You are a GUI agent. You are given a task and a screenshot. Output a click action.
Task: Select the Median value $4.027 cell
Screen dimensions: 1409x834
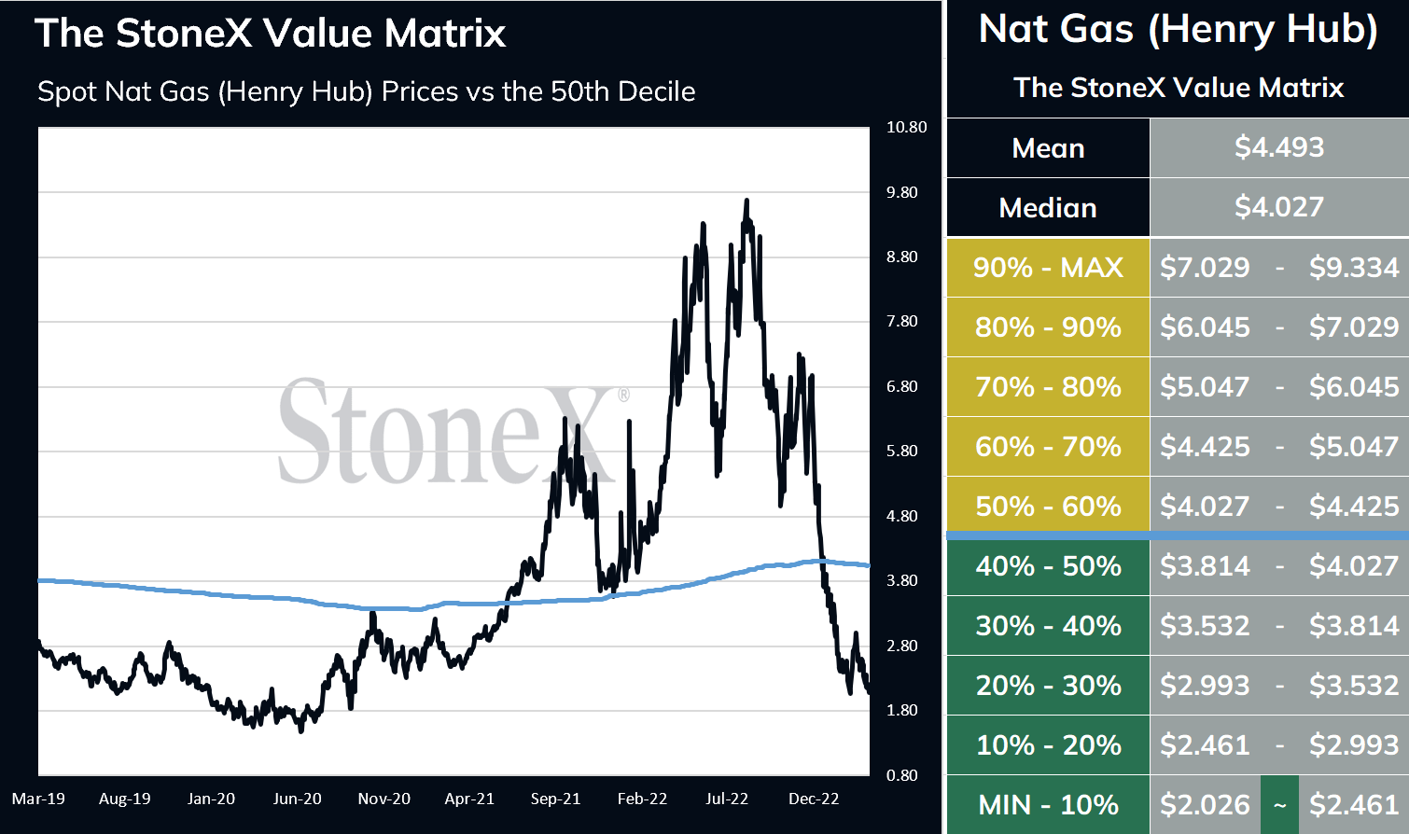(x=1279, y=207)
